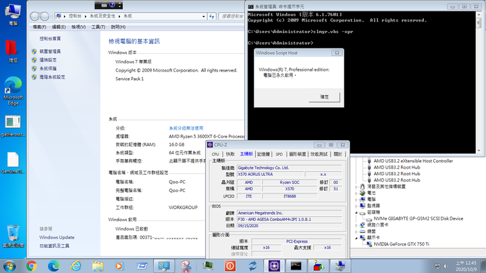
Task: Open 檢視(V) View menu
Action: coord(78,27)
